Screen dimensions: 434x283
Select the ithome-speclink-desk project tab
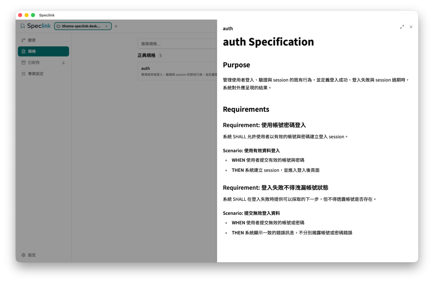tap(83, 26)
